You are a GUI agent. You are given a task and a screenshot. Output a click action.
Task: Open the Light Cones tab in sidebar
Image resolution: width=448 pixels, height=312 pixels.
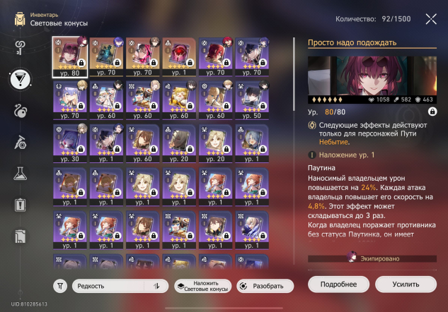click(21, 79)
